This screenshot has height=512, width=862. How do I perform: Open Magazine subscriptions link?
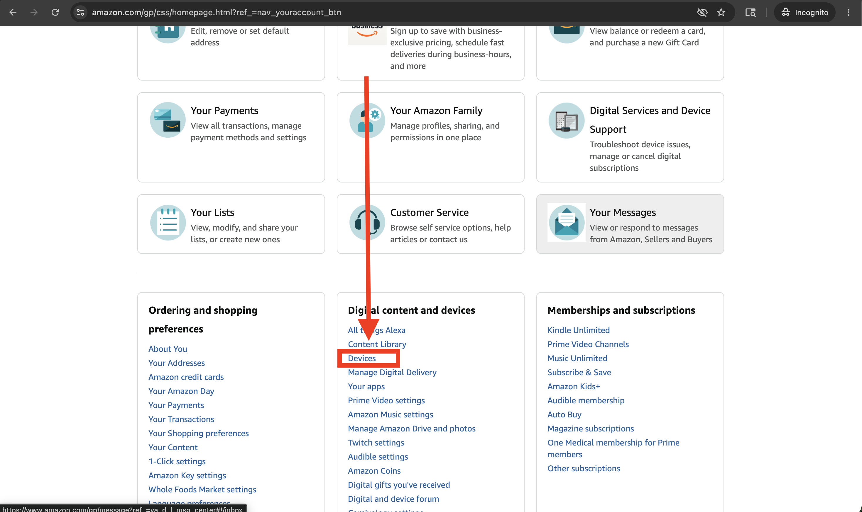click(591, 429)
